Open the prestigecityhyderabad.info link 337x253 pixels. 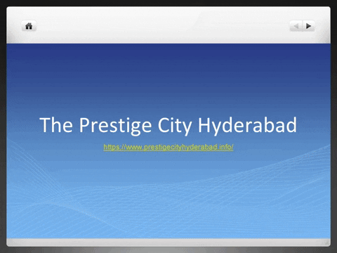pyautogui.click(x=168, y=148)
